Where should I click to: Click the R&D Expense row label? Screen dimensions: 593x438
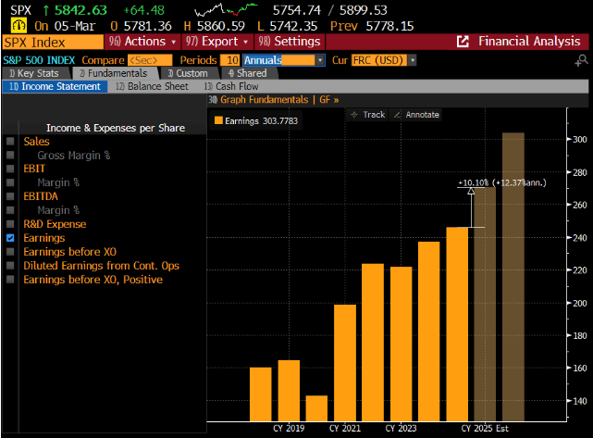tap(55, 224)
